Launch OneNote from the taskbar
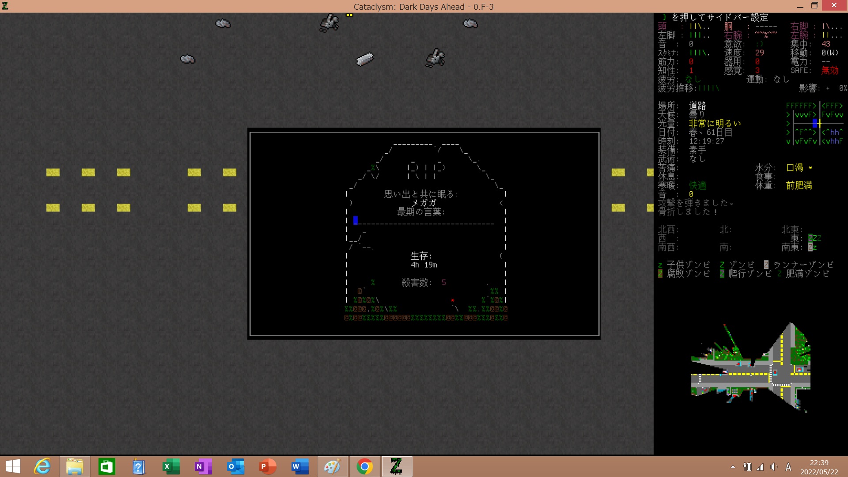The height and width of the screenshot is (477, 848). 203,466
